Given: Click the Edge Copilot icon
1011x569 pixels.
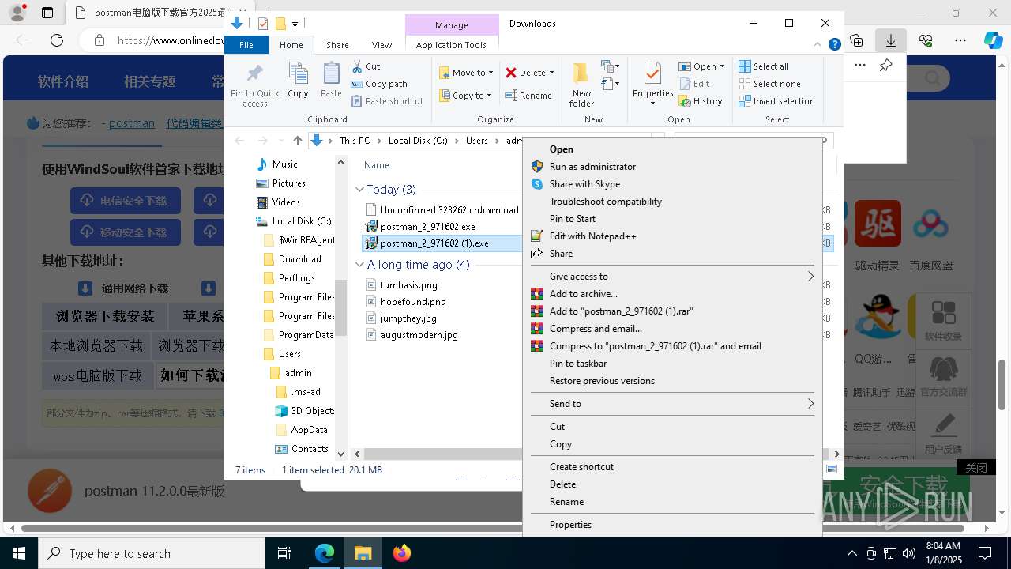Looking at the screenshot, I should [x=993, y=40].
